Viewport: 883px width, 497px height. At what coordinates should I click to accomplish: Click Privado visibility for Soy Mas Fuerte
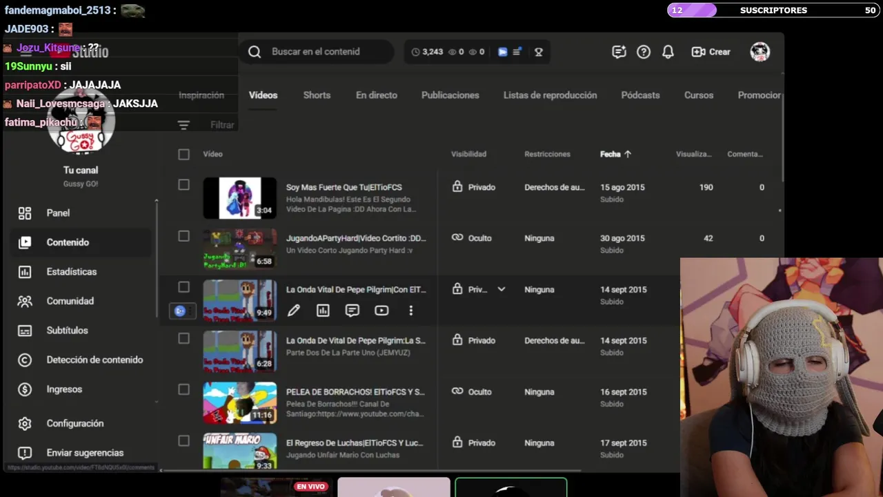(474, 187)
